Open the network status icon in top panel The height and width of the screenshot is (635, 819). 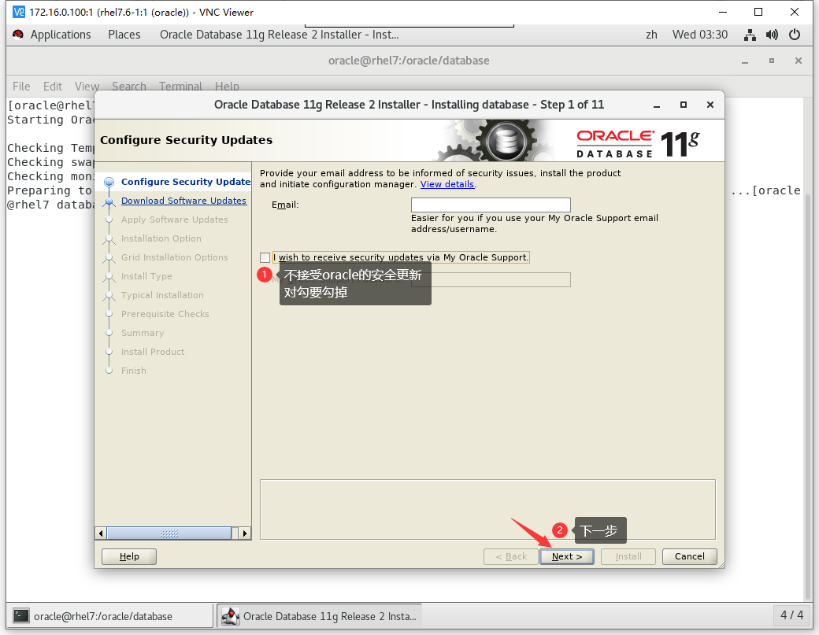click(750, 35)
